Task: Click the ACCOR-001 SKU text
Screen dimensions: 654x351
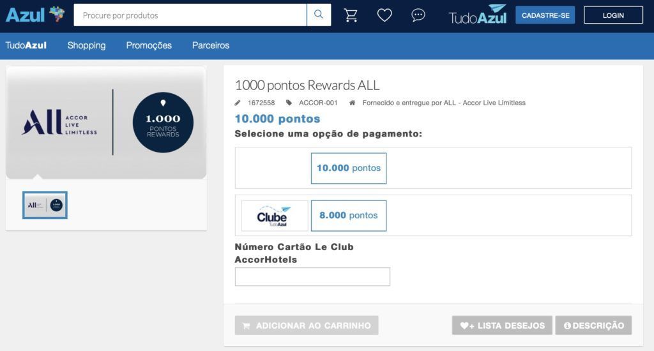Action: click(318, 103)
